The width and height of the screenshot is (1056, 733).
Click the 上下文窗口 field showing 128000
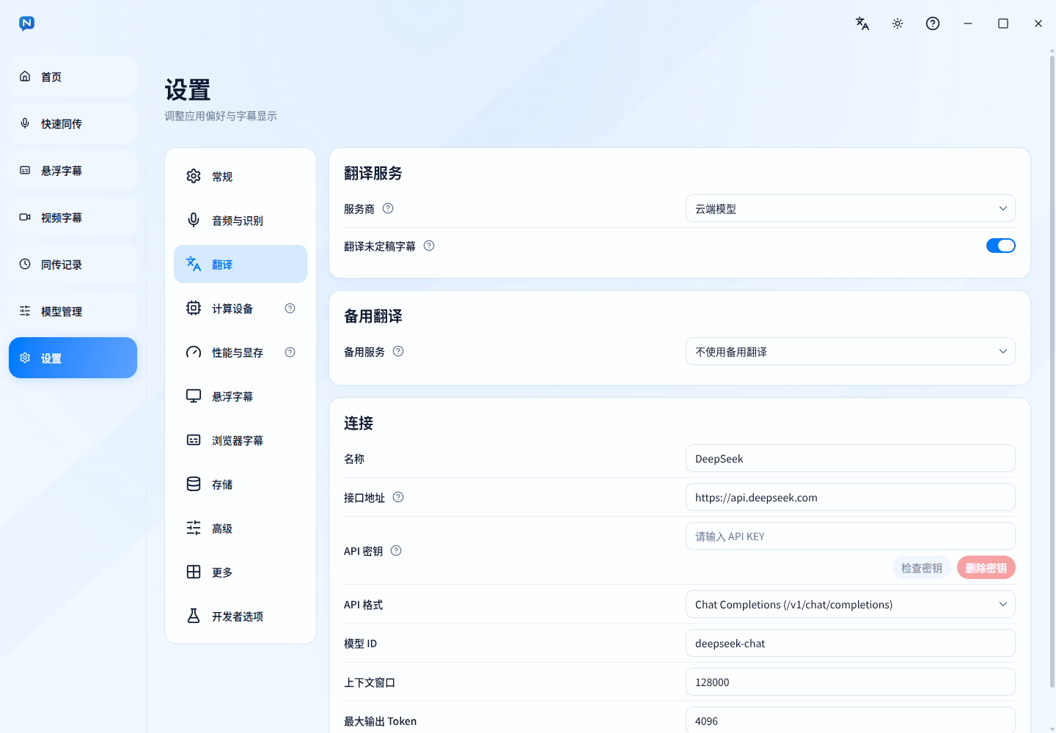(x=851, y=682)
